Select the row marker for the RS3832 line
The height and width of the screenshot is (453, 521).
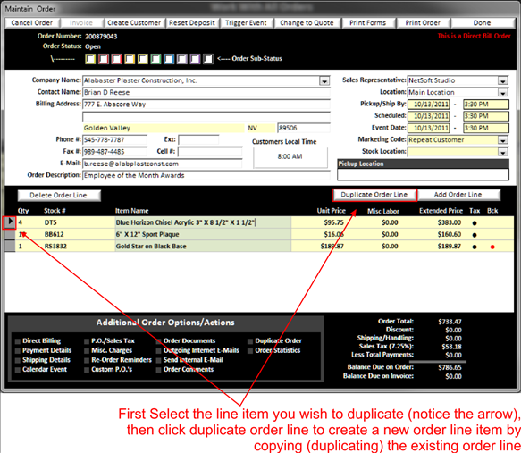pyautogui.click(x=10, y=246)
